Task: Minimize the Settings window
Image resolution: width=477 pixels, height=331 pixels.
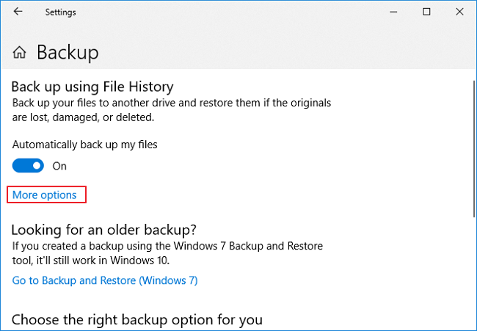Action: [393, 12]
